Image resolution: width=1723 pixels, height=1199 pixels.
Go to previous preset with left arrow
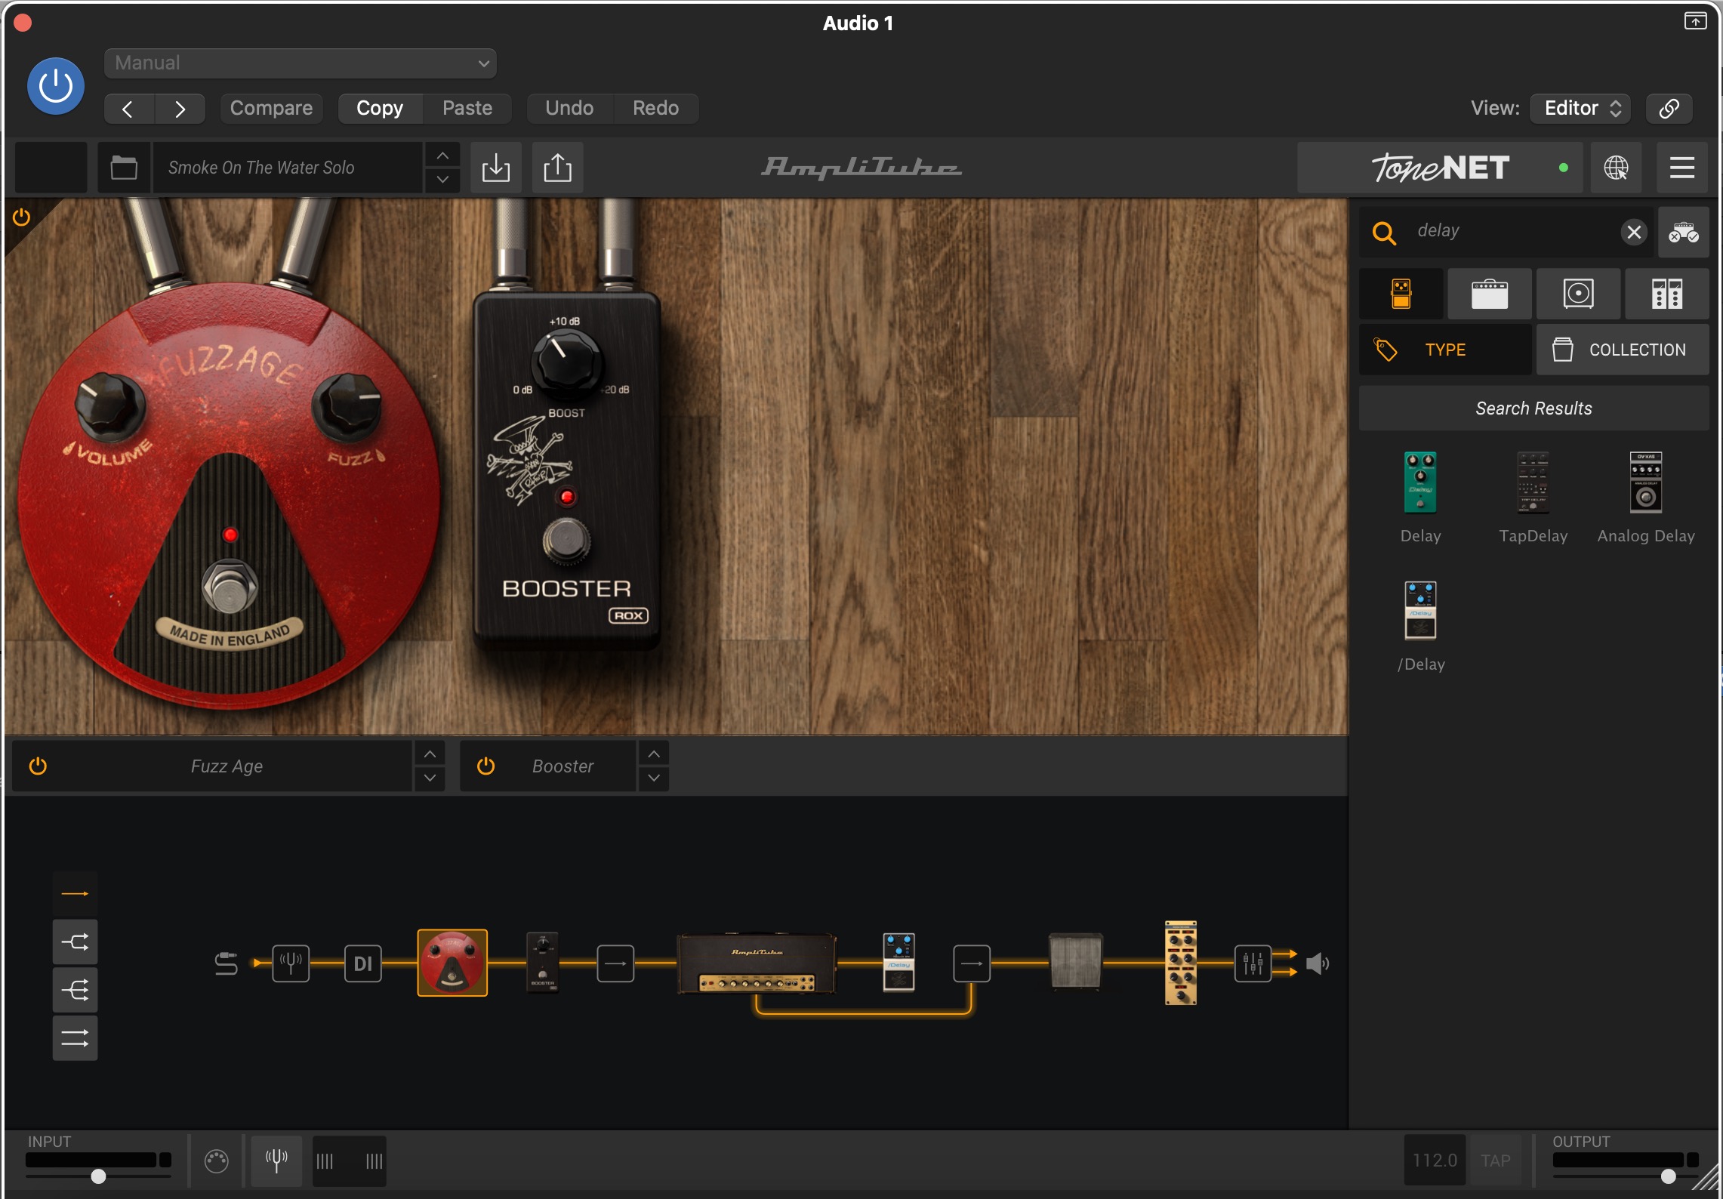click(128, 109)
